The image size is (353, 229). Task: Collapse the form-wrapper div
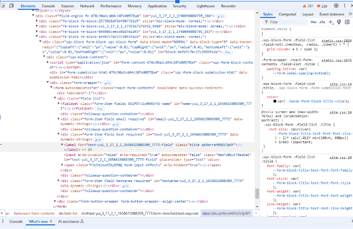point(48,83)
